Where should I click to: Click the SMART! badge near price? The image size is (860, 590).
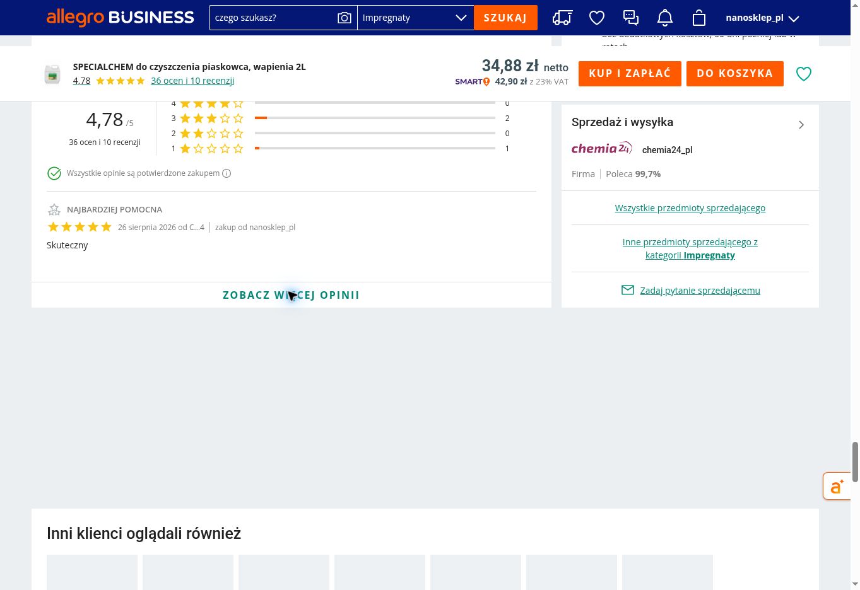[473, 81]
